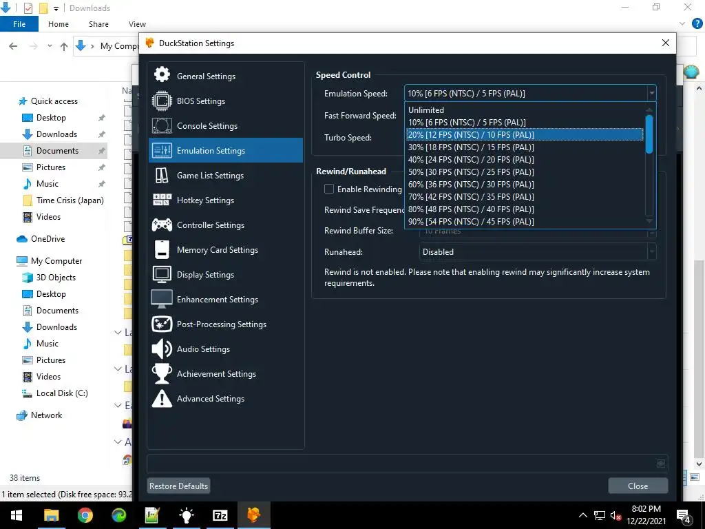This screenshot has width=705, height=529.
Task: Open File Explorer from the taskbar
Action: [51, 515]
